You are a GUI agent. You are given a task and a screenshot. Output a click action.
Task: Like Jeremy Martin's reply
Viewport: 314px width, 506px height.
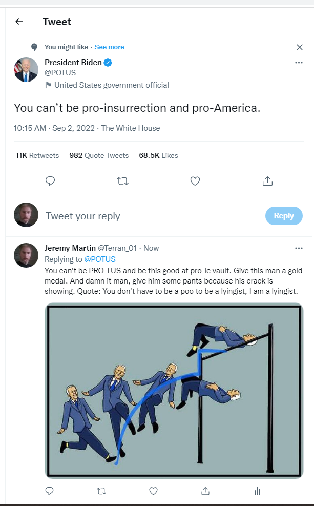(x=153, y=491)
